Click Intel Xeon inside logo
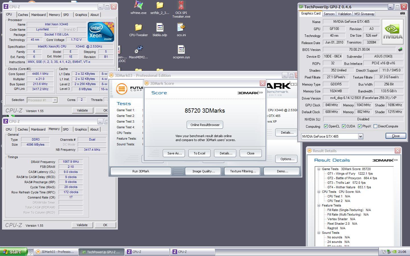 [101, 32]
